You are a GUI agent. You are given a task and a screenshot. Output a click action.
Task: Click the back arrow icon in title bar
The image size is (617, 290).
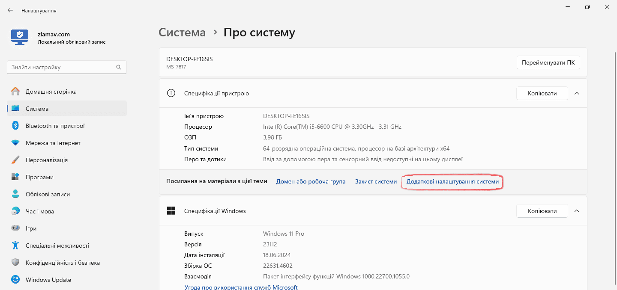coord(10,10)
